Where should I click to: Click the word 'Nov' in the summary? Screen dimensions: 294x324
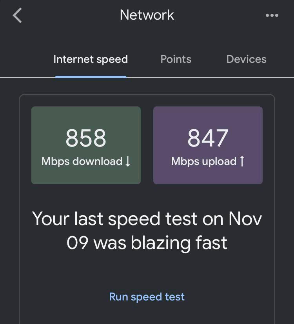[x=245, y=218]
